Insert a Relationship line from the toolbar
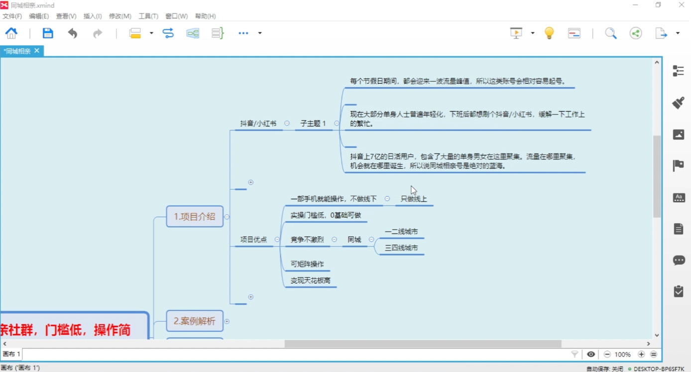The image size is (691, 372). tap(168, 32)
